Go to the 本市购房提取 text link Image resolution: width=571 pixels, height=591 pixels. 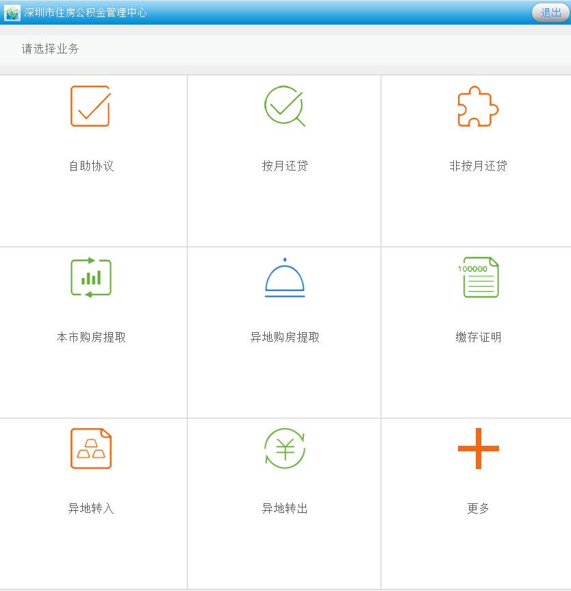click(x=91, y=338)
